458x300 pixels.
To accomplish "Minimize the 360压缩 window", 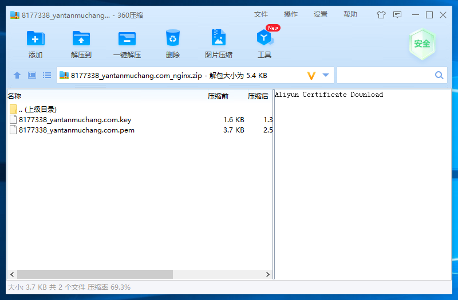I will pos(416,15).
